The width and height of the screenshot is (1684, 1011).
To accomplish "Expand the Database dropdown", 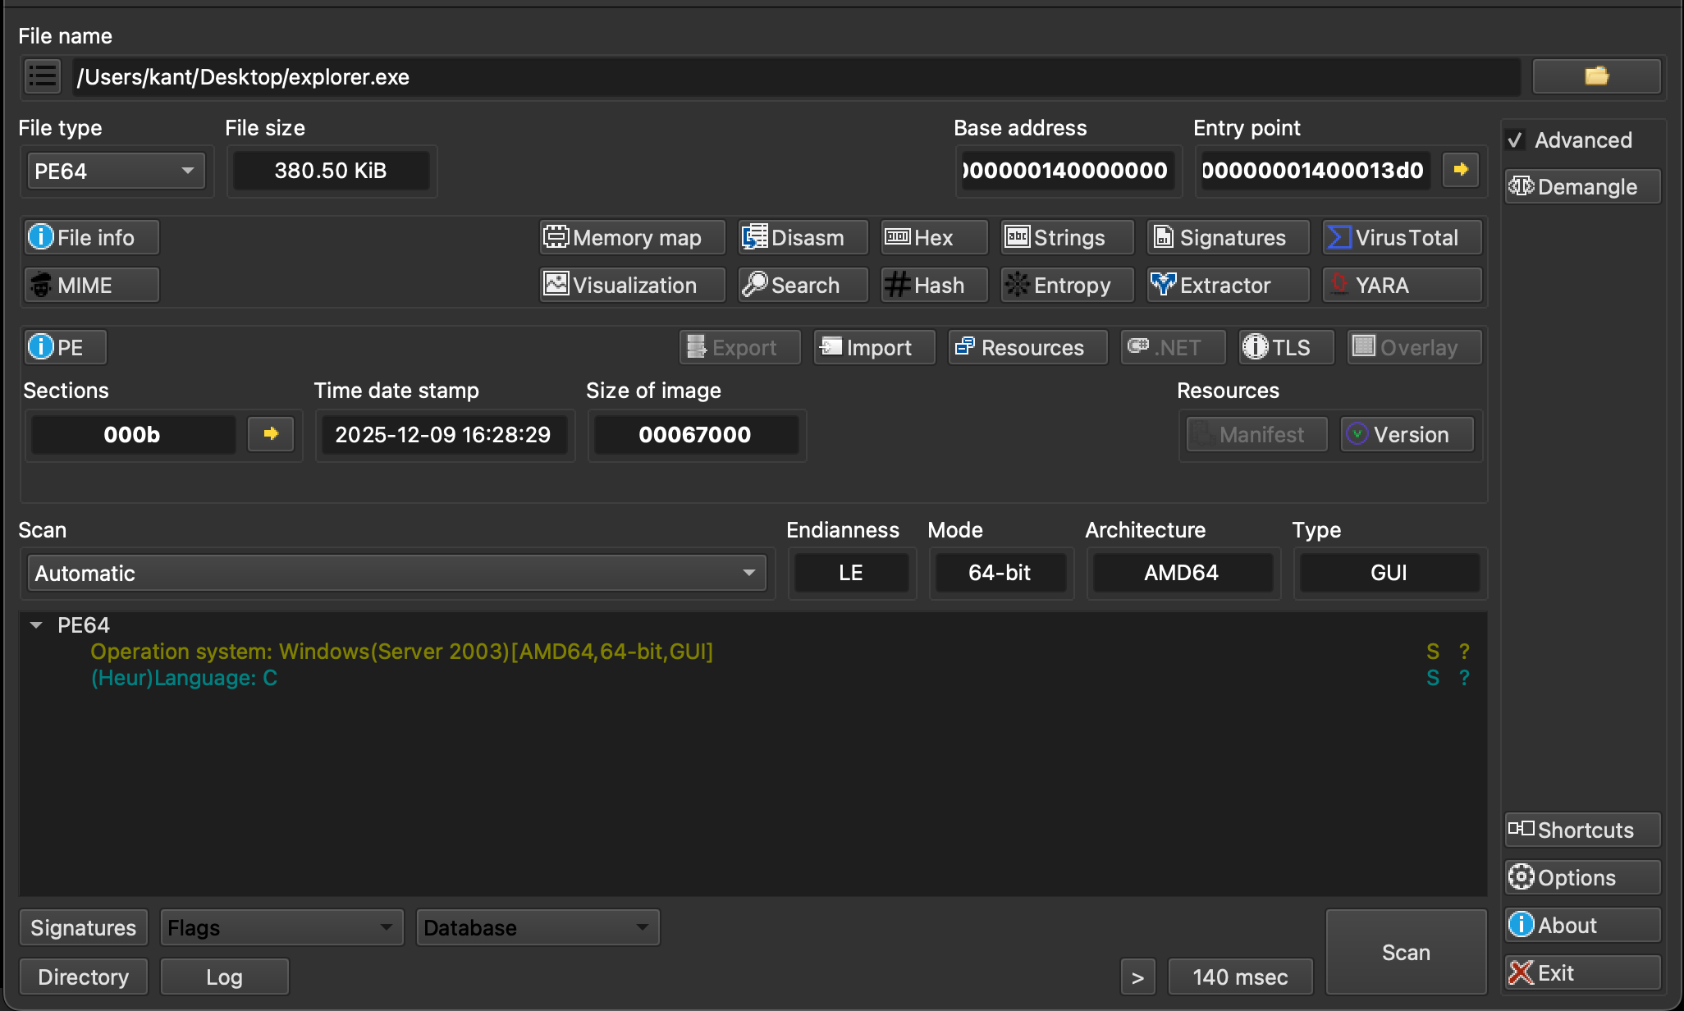I will [538, 927].
